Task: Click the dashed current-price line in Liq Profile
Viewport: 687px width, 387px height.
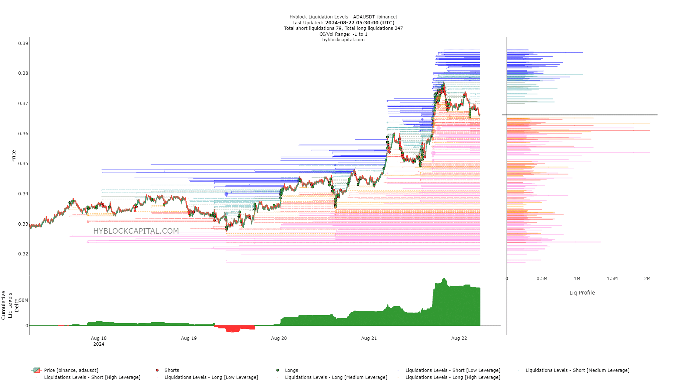Action: 579,115
